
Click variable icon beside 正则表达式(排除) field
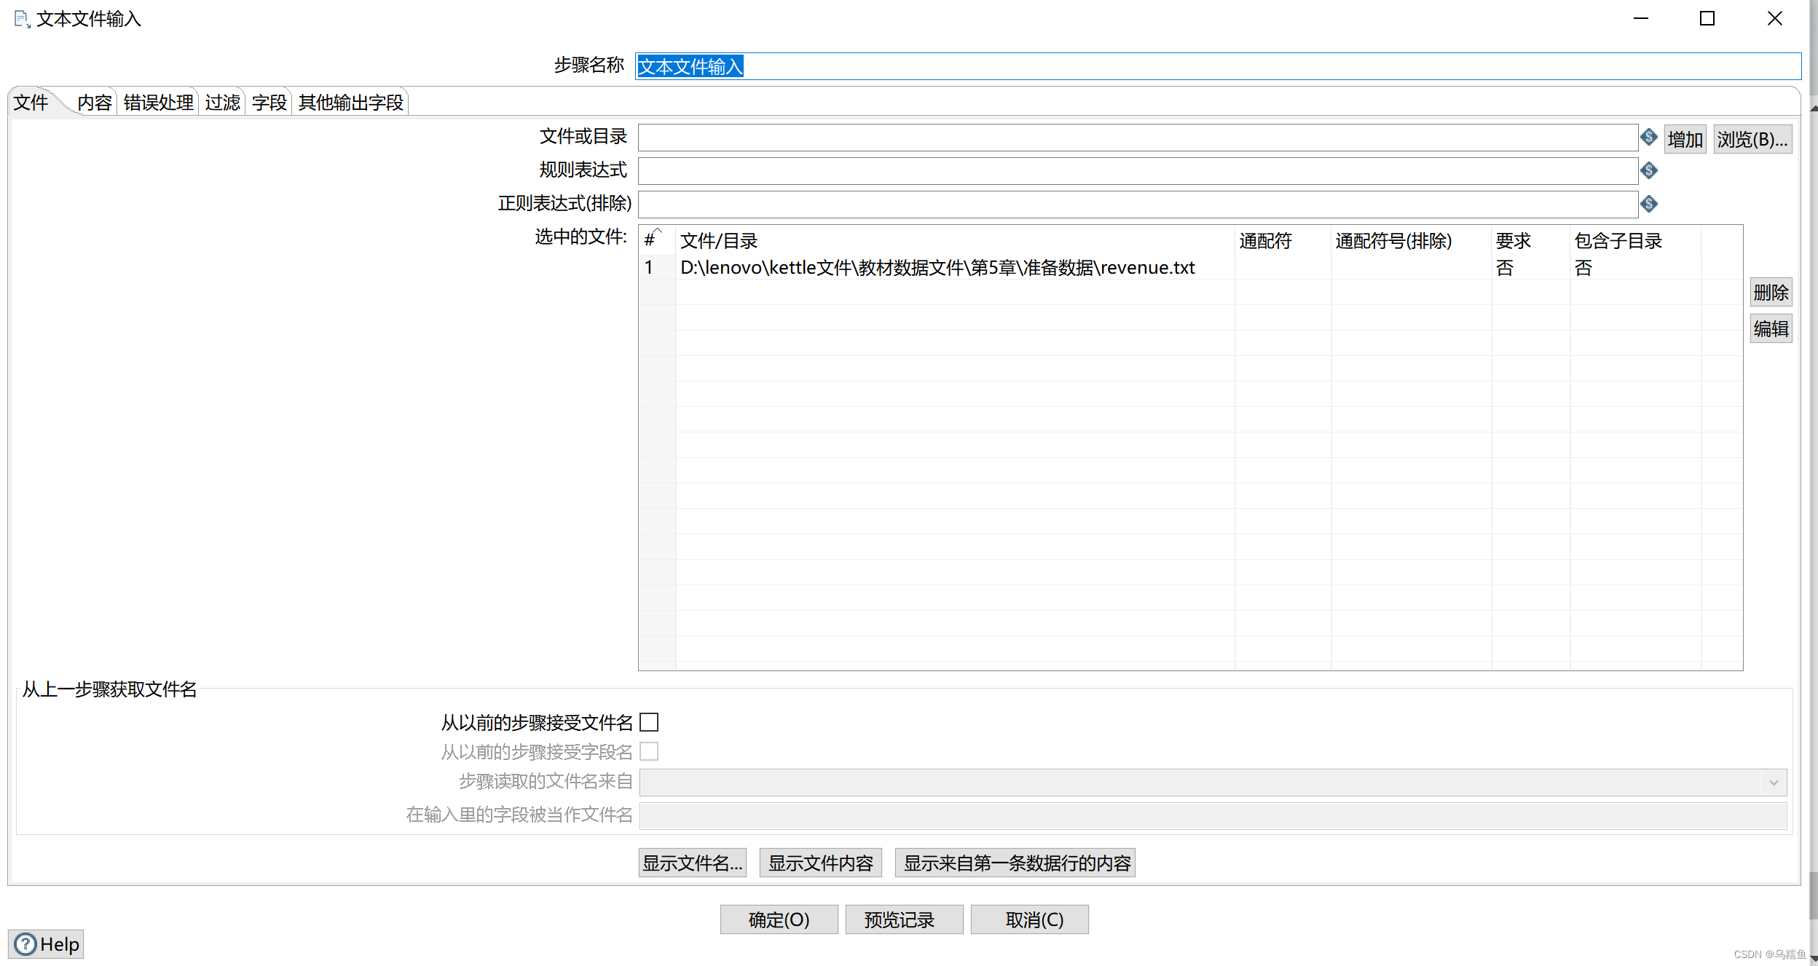(1649, 204)
